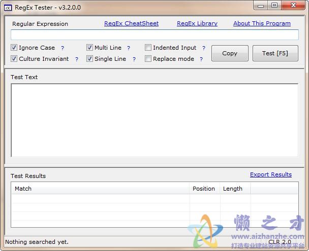The width and height of the screenshot is (309, 251).
Task: Show the Single Line help question mark
Action: coord(134,59)
